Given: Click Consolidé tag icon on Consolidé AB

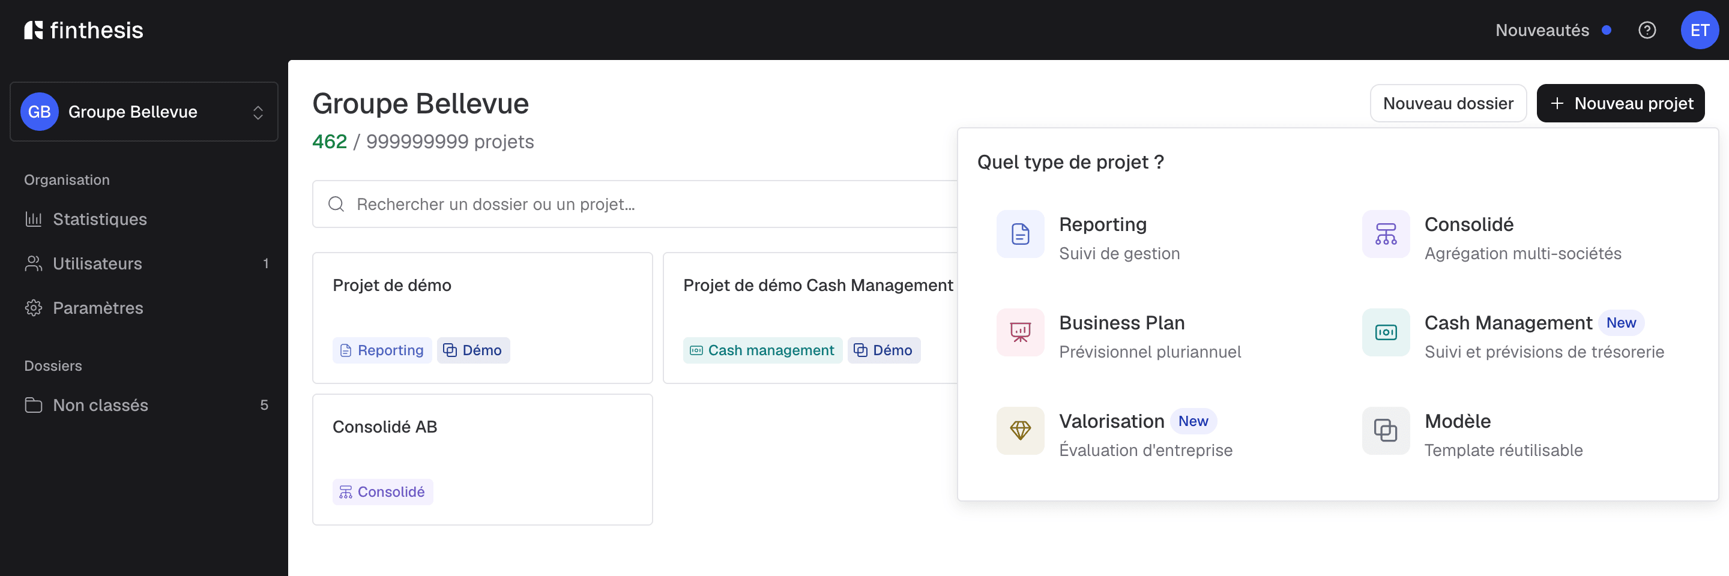Looking at the screenshot, I should [346, 492].
